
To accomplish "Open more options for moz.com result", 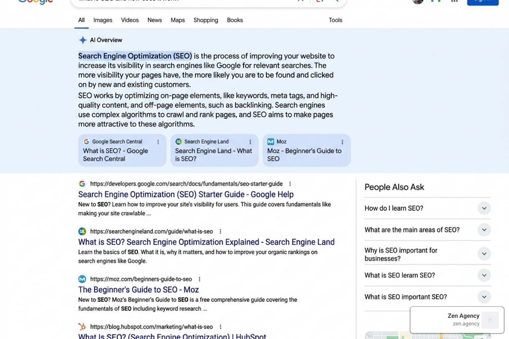I will click(199, 279).
